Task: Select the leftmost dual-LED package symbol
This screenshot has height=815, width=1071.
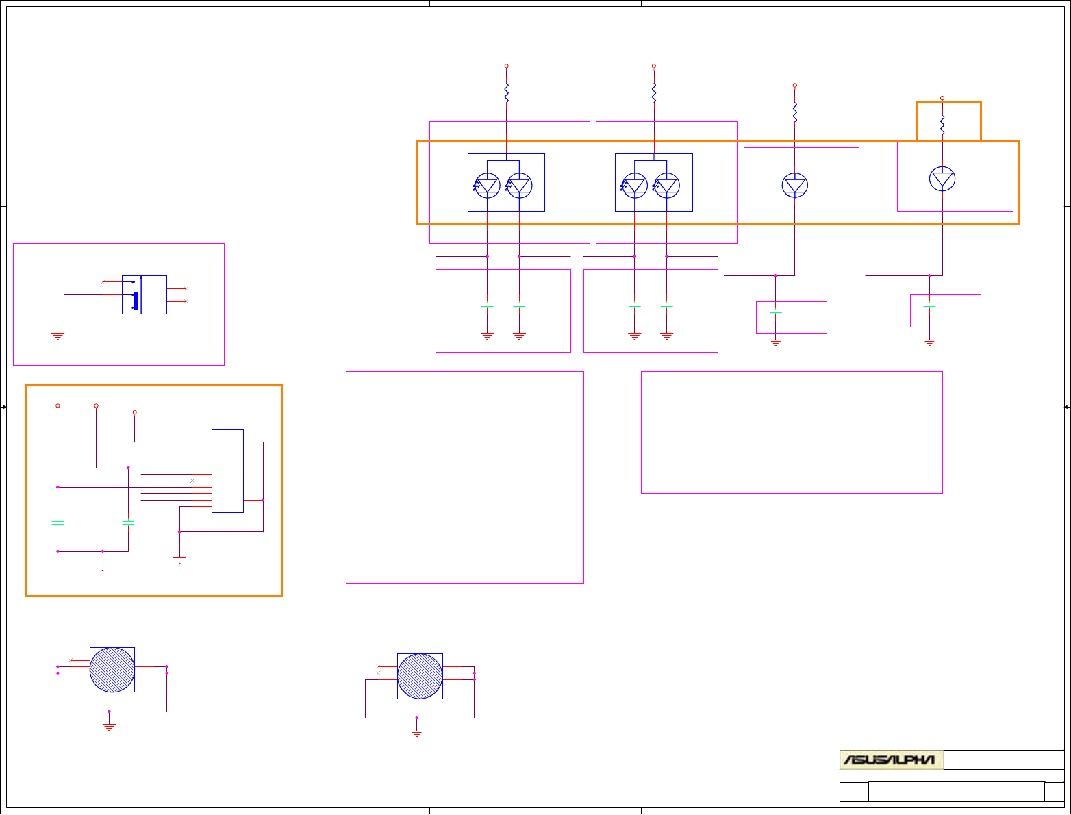Action: [506, 182]
